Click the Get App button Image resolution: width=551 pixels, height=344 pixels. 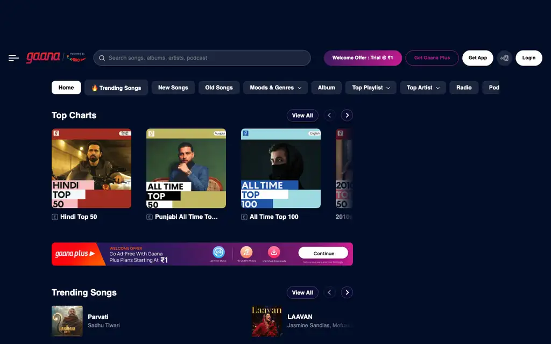tap(478, 58)
